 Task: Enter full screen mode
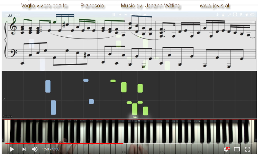pyautogui.click(x=247, y=149)
